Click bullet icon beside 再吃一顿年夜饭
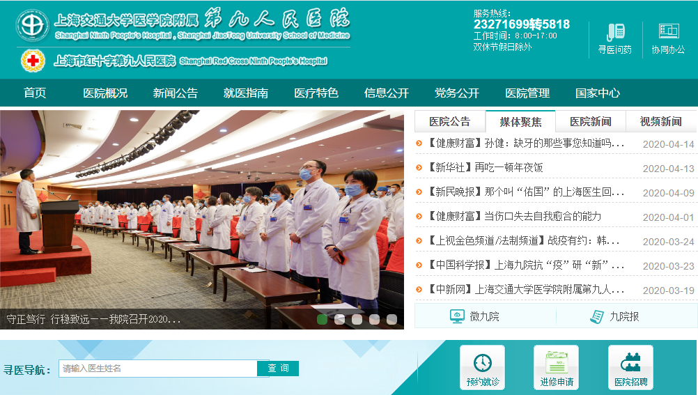 [x=419, y=168]
